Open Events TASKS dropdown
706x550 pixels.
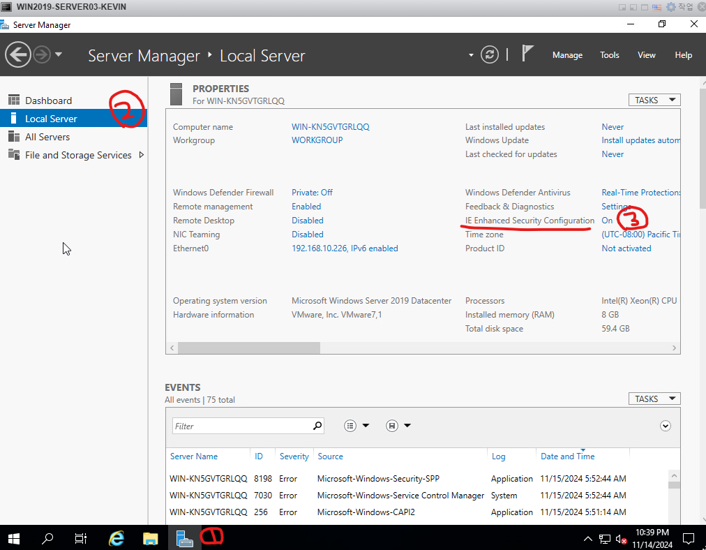point(654,399)
